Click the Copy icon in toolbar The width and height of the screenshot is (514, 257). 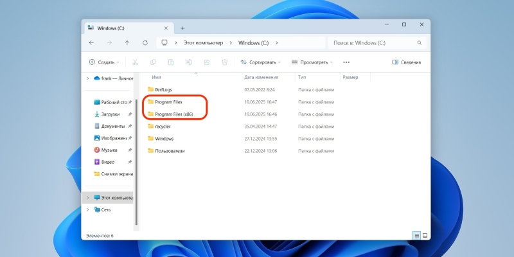(153, 62)
